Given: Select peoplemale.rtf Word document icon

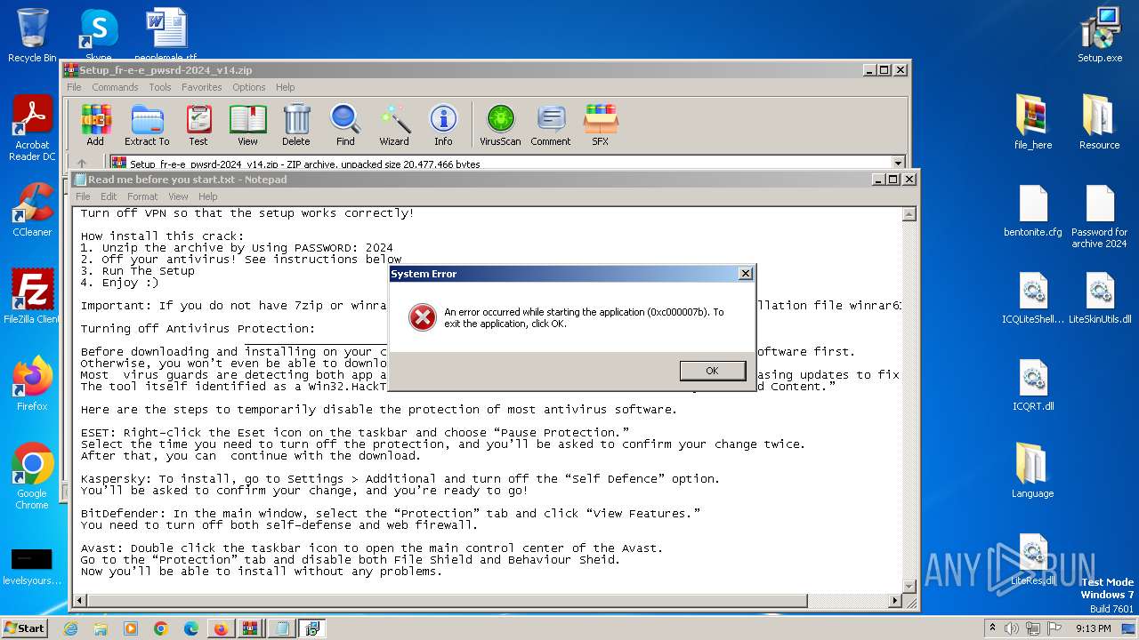Looking at the screenshot, I should pyautogui.click(x=166, y=36).
